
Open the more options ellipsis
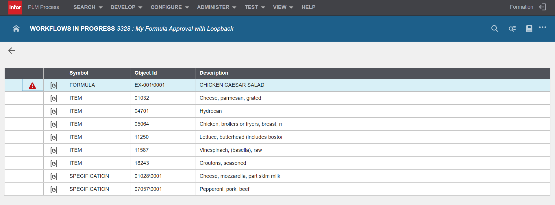coord(543,27)
